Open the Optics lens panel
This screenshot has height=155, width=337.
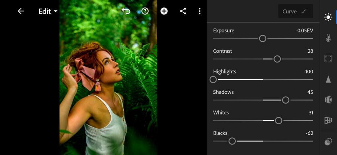pos(328,100)
